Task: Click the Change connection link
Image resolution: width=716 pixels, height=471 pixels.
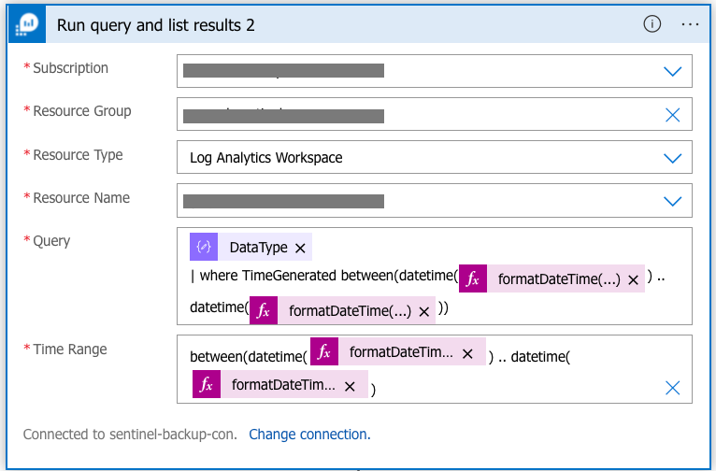Action: pos(309,435)
